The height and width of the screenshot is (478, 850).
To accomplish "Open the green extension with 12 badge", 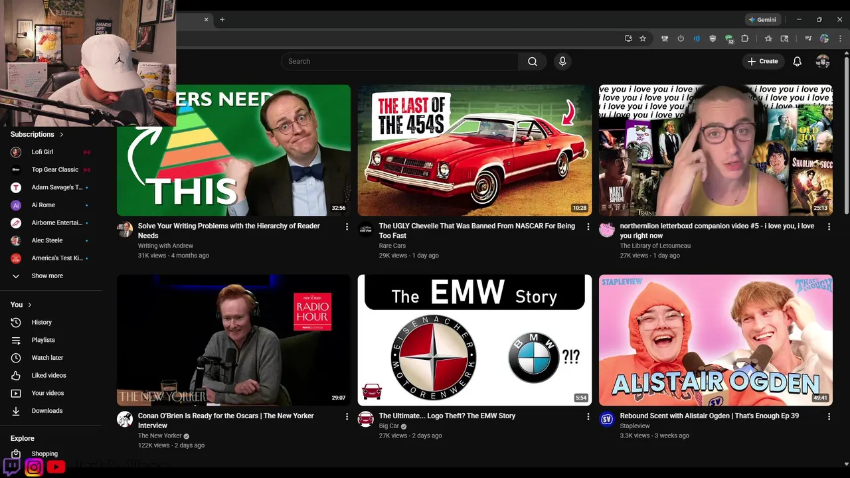I will point(728,39).
